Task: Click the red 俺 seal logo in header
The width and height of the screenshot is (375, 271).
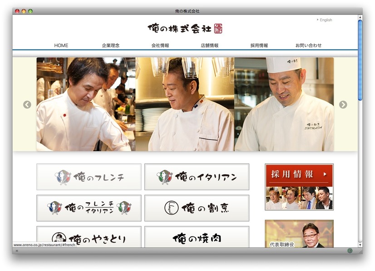Action: click(x=218, y=29)
